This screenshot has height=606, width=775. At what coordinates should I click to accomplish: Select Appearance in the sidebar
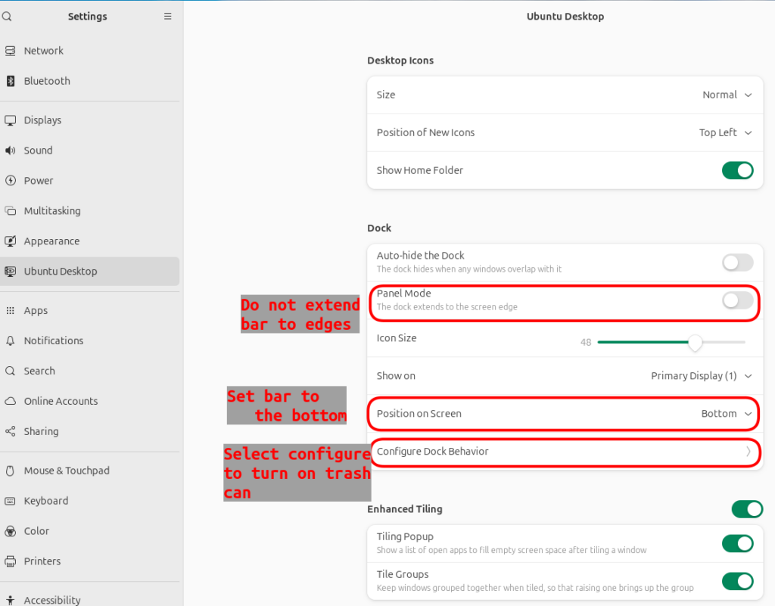tap(51, 241)
